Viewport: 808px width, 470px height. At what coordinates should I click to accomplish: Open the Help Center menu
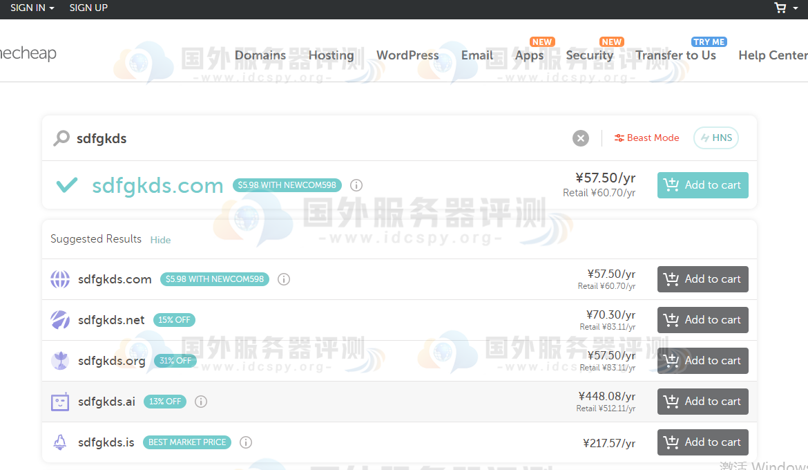click(x=773, y=55)
